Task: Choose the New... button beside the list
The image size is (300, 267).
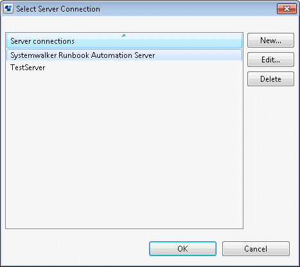Action: click(270, 41)
